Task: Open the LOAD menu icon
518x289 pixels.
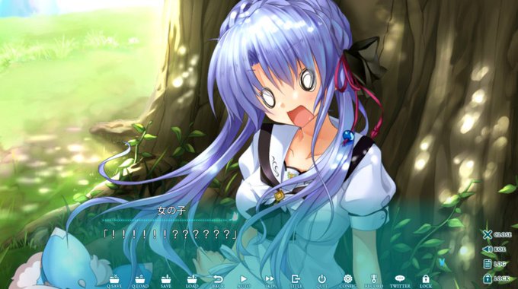Action: 192,281
